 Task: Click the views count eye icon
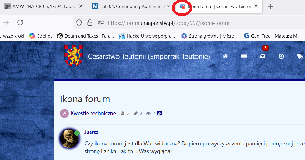coord(148,114)
